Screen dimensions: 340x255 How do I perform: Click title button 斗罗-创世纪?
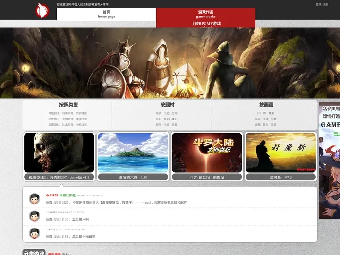tap(207, 177)
